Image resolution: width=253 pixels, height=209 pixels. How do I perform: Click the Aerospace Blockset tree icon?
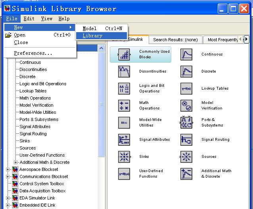[x=15, y=169]
